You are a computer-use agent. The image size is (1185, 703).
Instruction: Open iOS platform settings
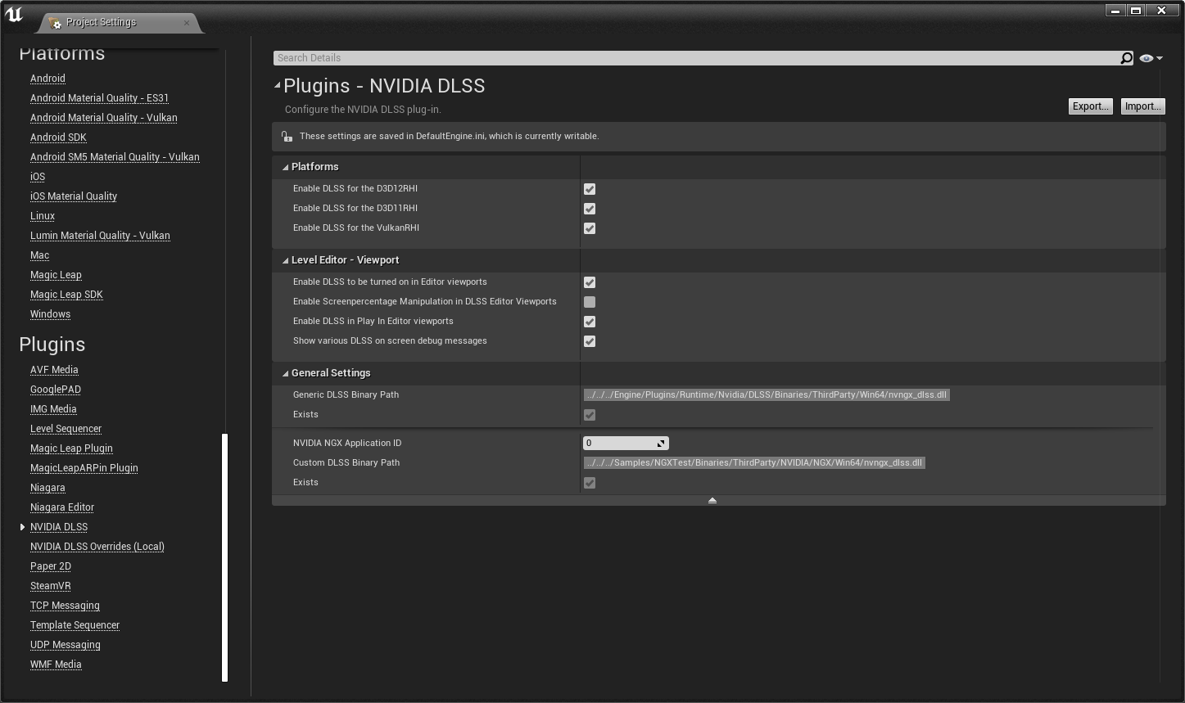click(x=38, y=177)
